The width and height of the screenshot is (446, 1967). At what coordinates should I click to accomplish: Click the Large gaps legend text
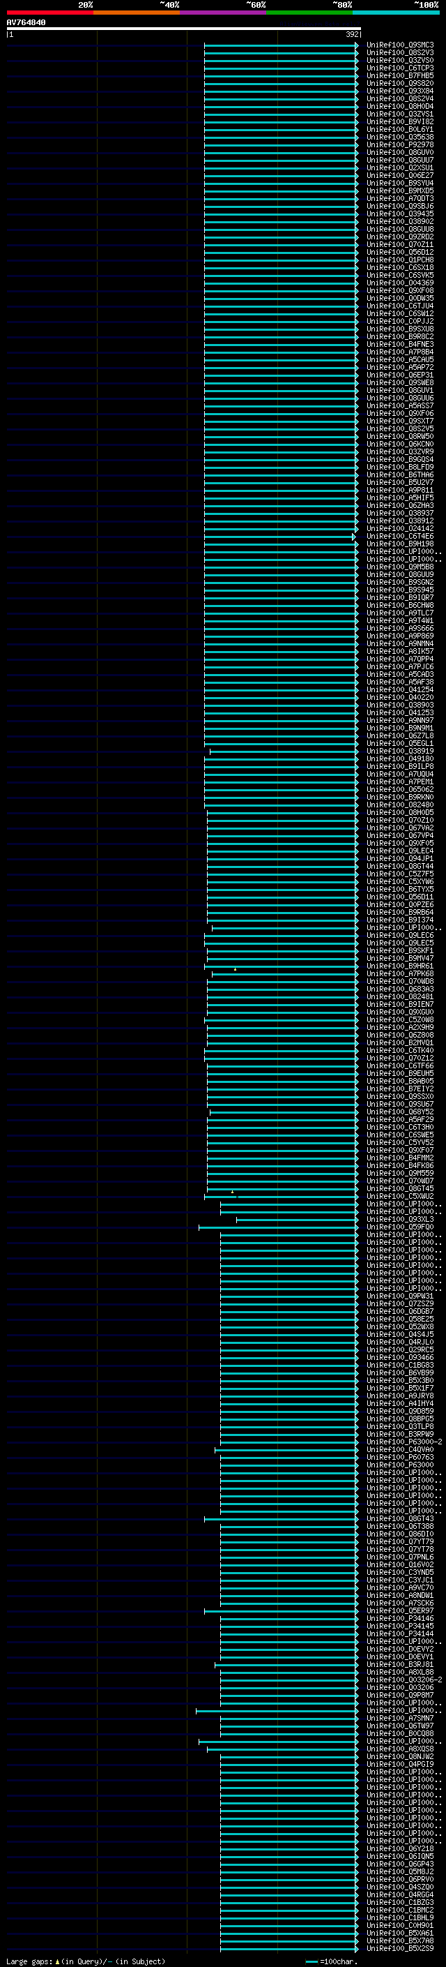pyautogui.click(x=86, y=1961)
